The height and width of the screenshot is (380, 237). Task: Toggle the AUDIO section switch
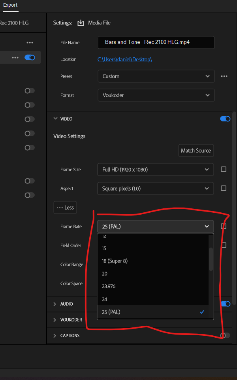coord(225,304)
